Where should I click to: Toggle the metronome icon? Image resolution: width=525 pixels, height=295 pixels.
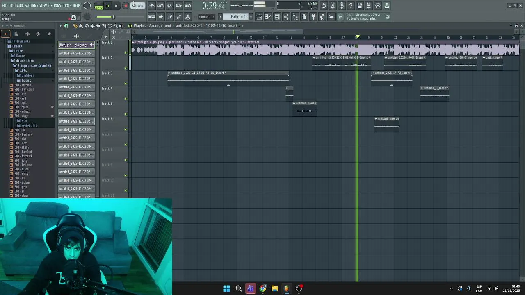[152, 6]
